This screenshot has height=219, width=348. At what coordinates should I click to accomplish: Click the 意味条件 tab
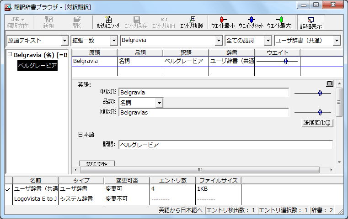[x=96, y=163]
